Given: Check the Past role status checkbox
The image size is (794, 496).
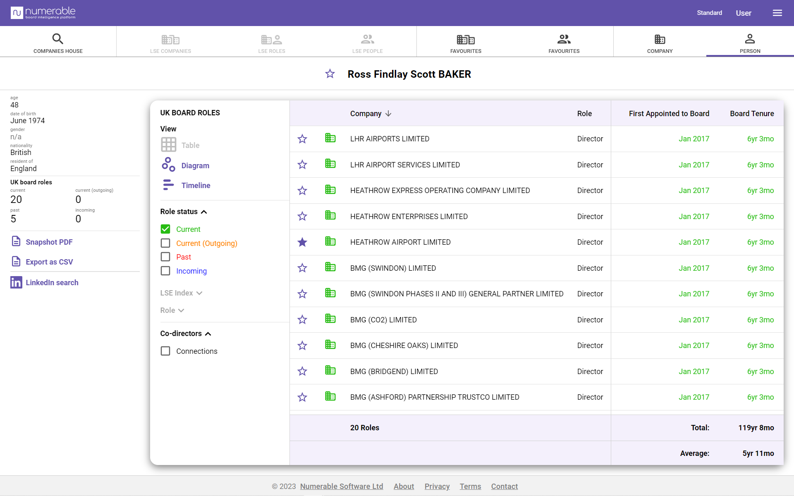Looking at the screenshot, I should [x=165, y=257].
